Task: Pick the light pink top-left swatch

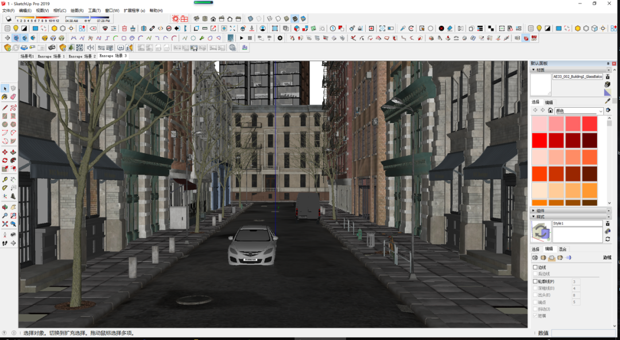Action: click(539, 124)
